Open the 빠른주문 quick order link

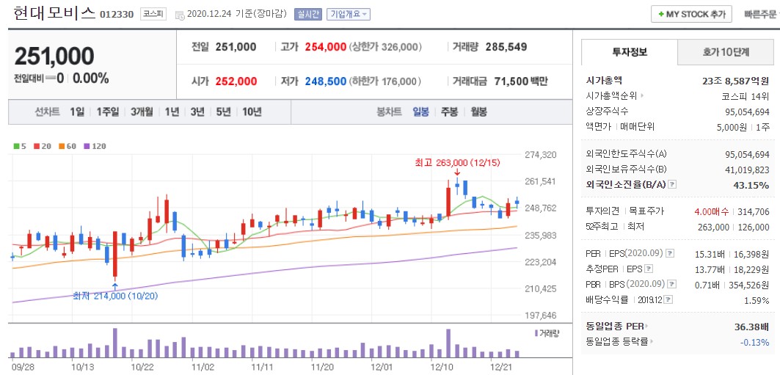pos(761,15)
